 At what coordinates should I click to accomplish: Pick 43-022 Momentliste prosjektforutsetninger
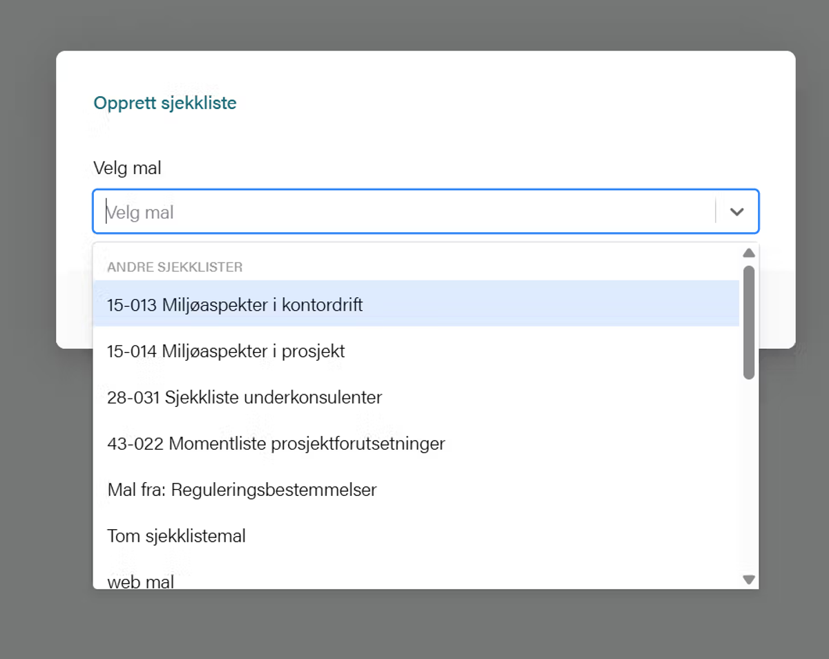[276, 443]
